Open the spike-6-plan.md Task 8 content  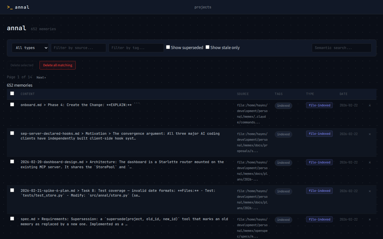coord(118,193)
